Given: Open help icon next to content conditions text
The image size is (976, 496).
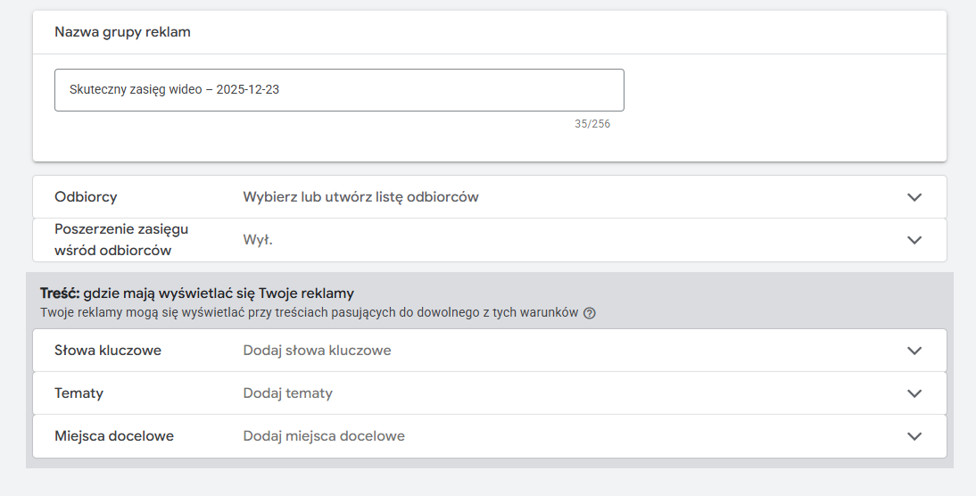Looking at the screenshot, I should pos(590,313).
